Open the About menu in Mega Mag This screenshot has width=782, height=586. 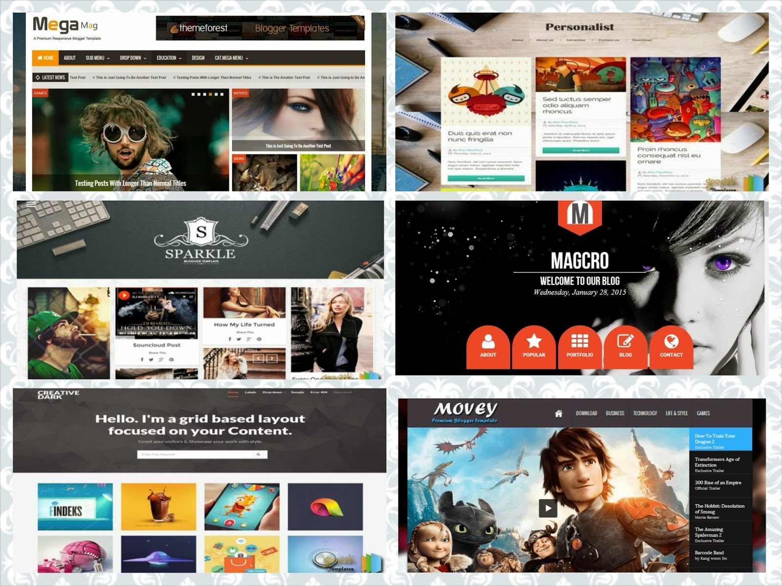(70, 58)
